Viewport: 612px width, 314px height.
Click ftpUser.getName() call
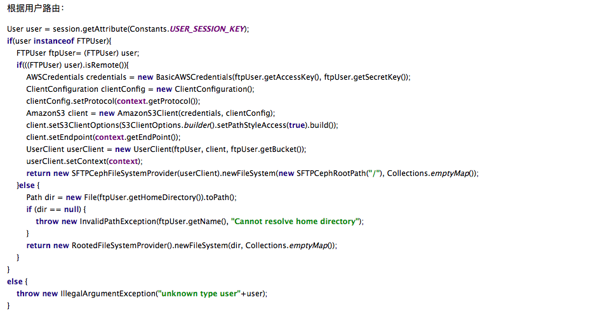[193, 222]
